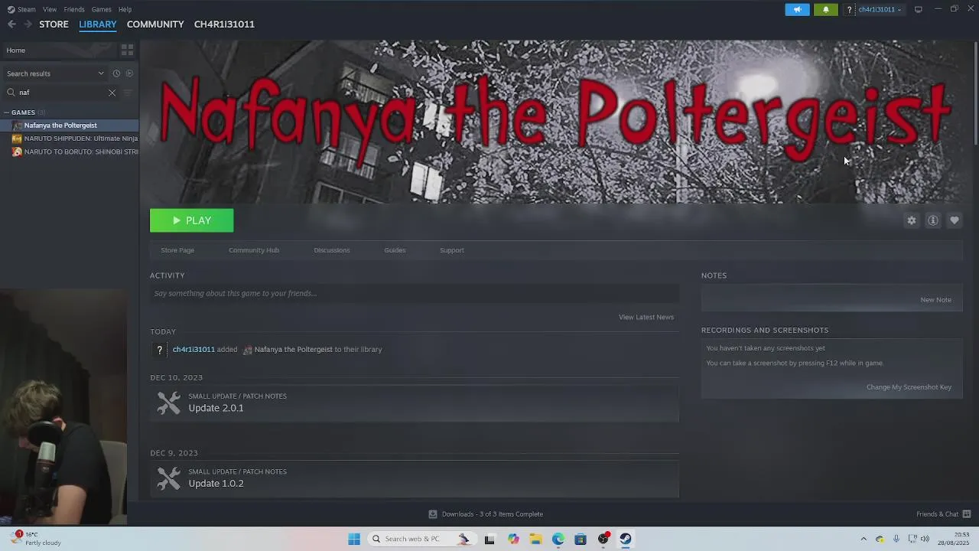Open the Community Hub link
Viewport: 979px width, 551px height.
254,250
